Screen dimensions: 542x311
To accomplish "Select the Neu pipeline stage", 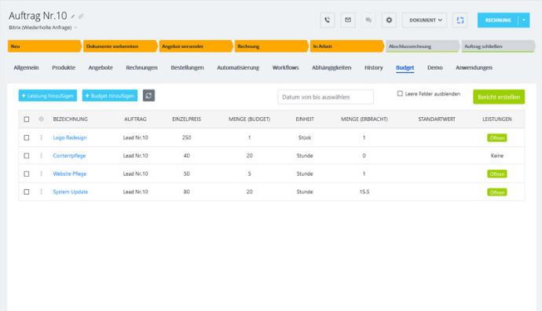I will [44, 46].
